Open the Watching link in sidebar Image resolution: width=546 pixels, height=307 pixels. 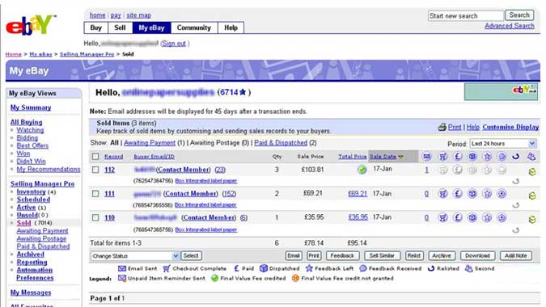pyautogui.click(x=30, y=130)
